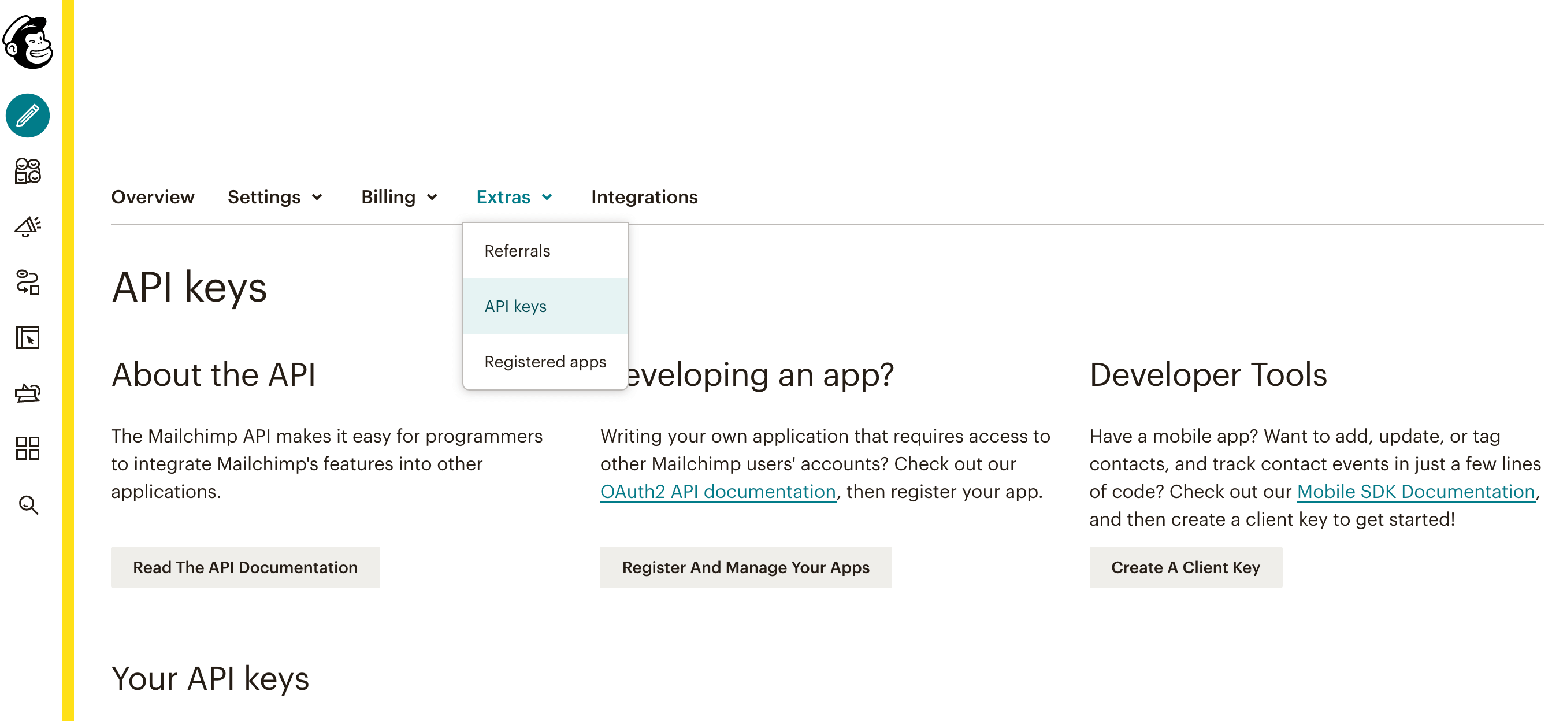
Task: Go to the Overview tab
Action: click(153, 197)
